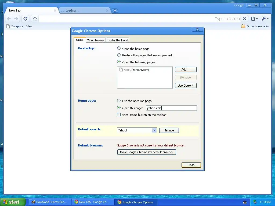Click the browser Forward arrow
275x206 pixels.
tap(16, 19)
